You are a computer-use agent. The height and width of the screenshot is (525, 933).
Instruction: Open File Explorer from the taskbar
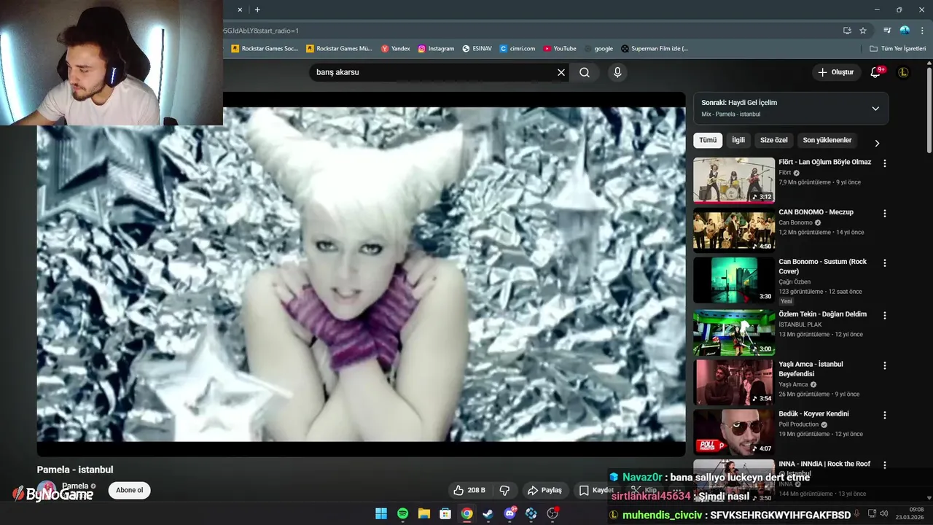pos(423,513)
